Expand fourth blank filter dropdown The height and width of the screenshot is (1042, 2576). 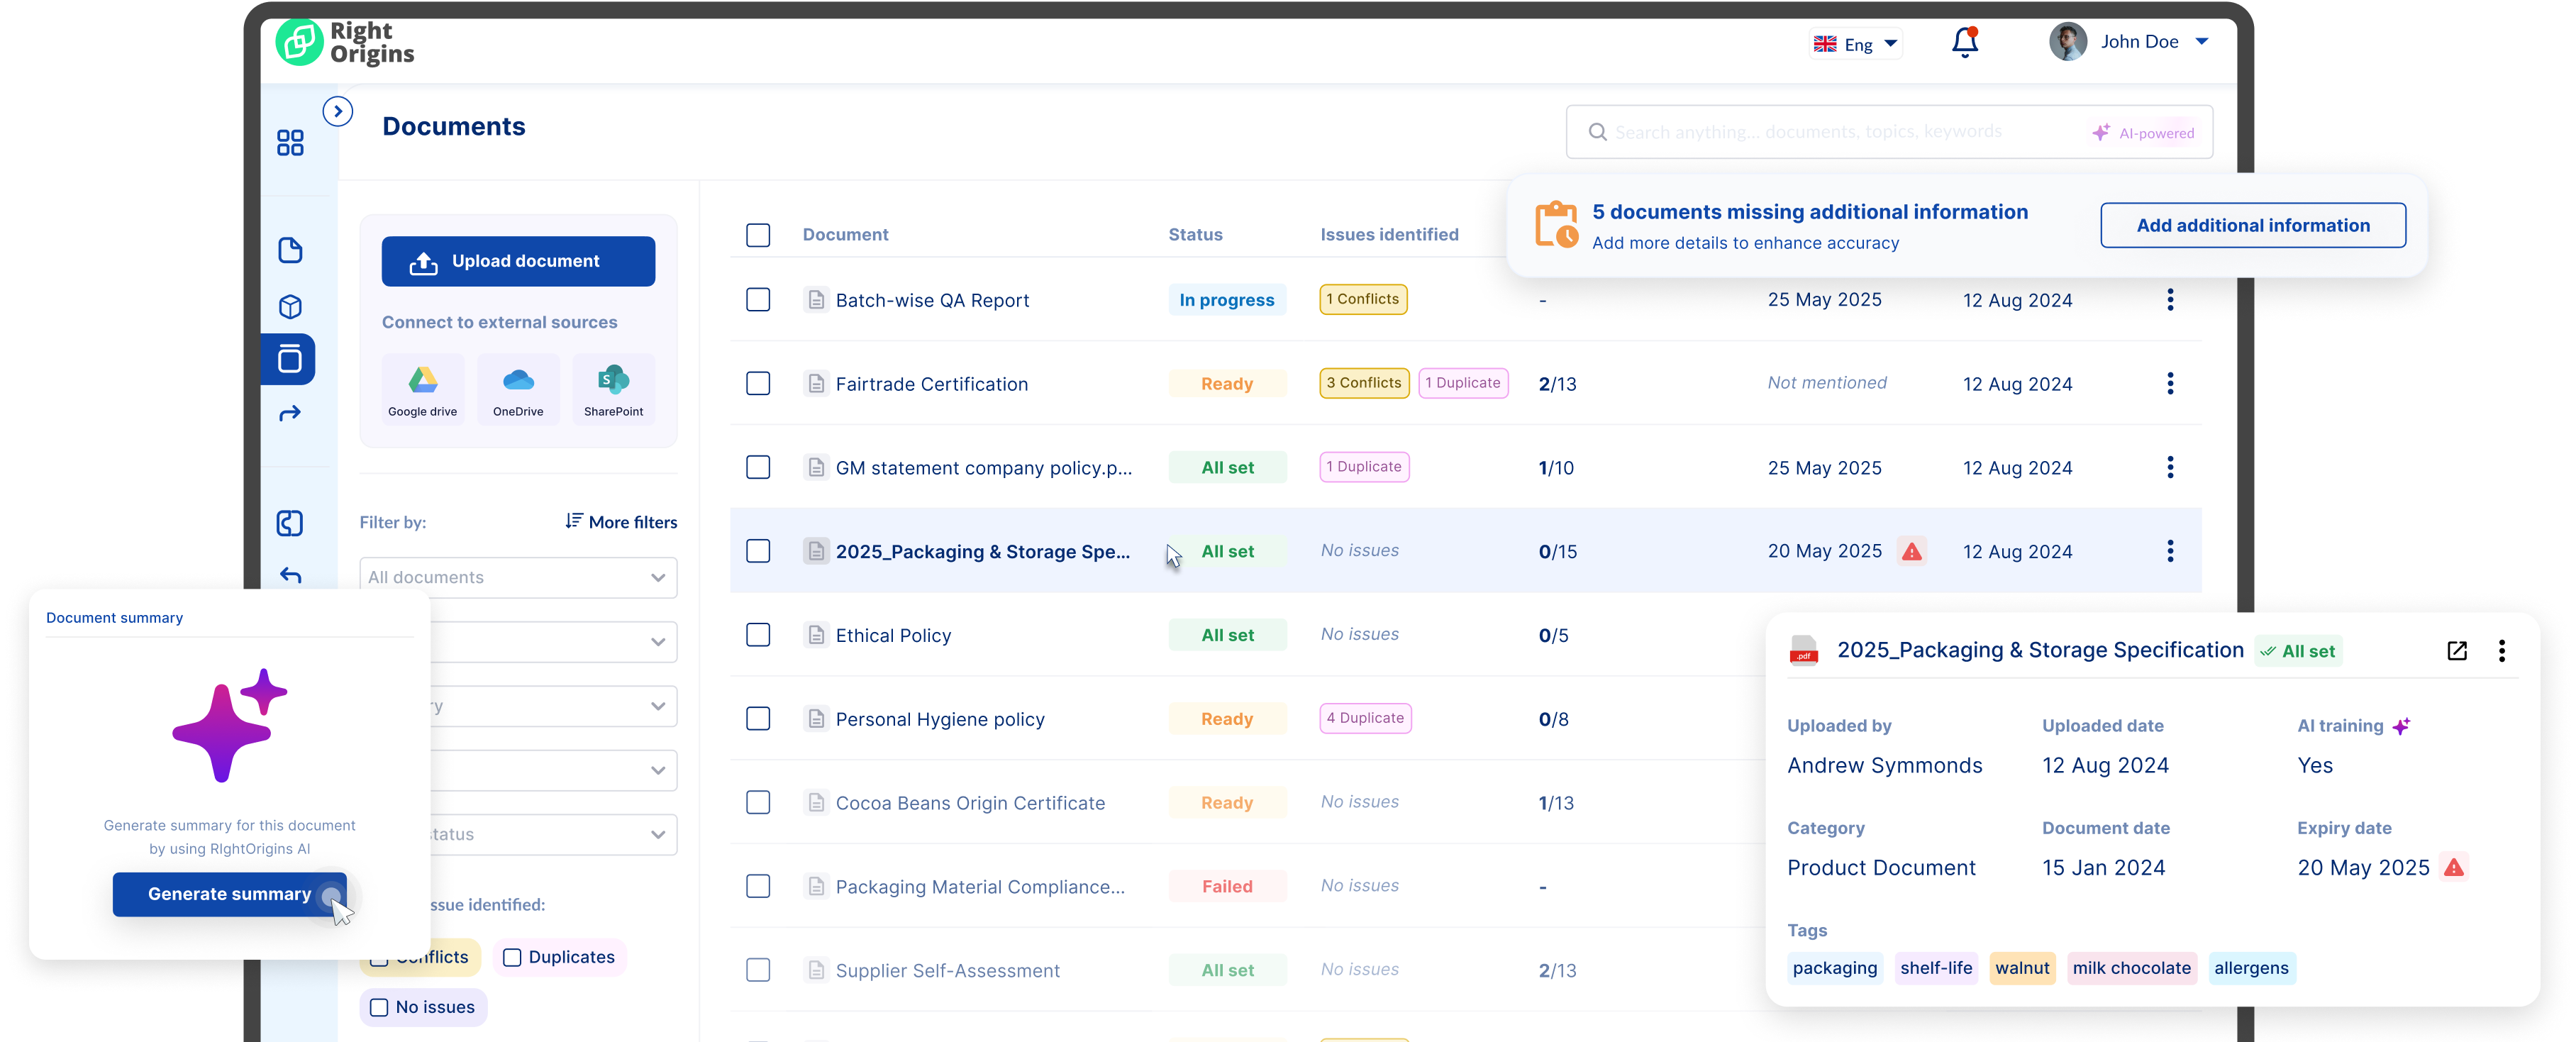553,770
